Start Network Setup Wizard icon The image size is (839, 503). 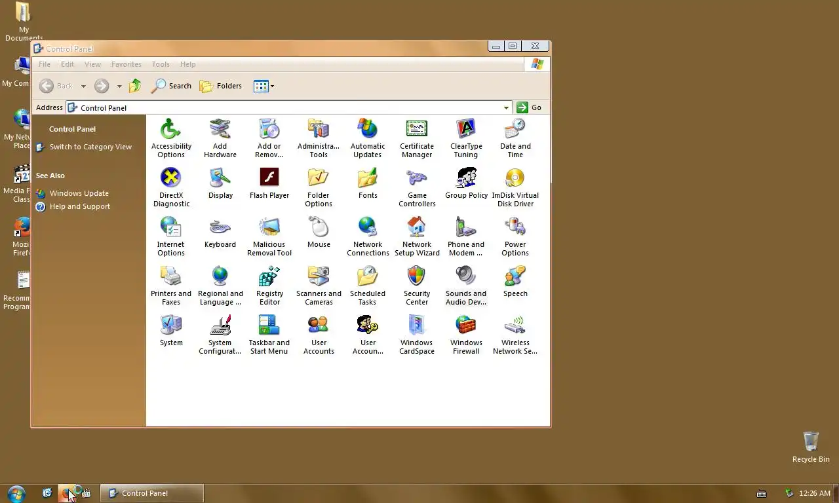tap(417, 236)
